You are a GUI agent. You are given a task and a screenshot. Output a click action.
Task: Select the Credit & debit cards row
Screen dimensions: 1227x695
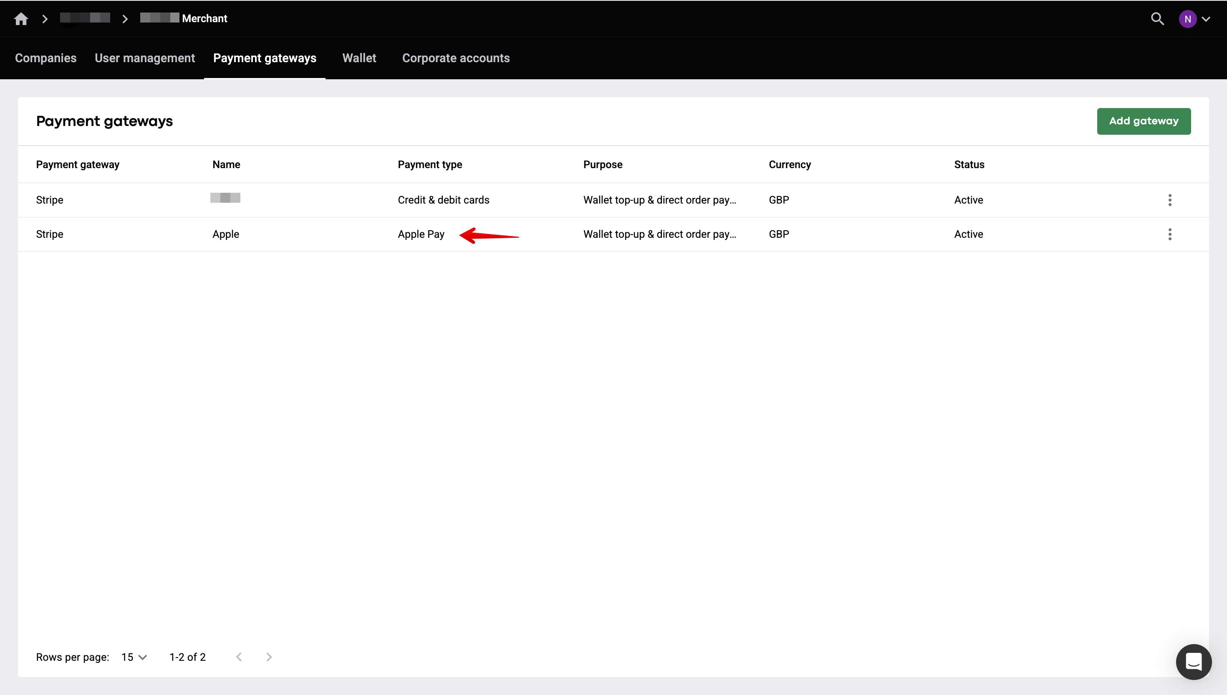pyautogui.click(x=443, y=200)
